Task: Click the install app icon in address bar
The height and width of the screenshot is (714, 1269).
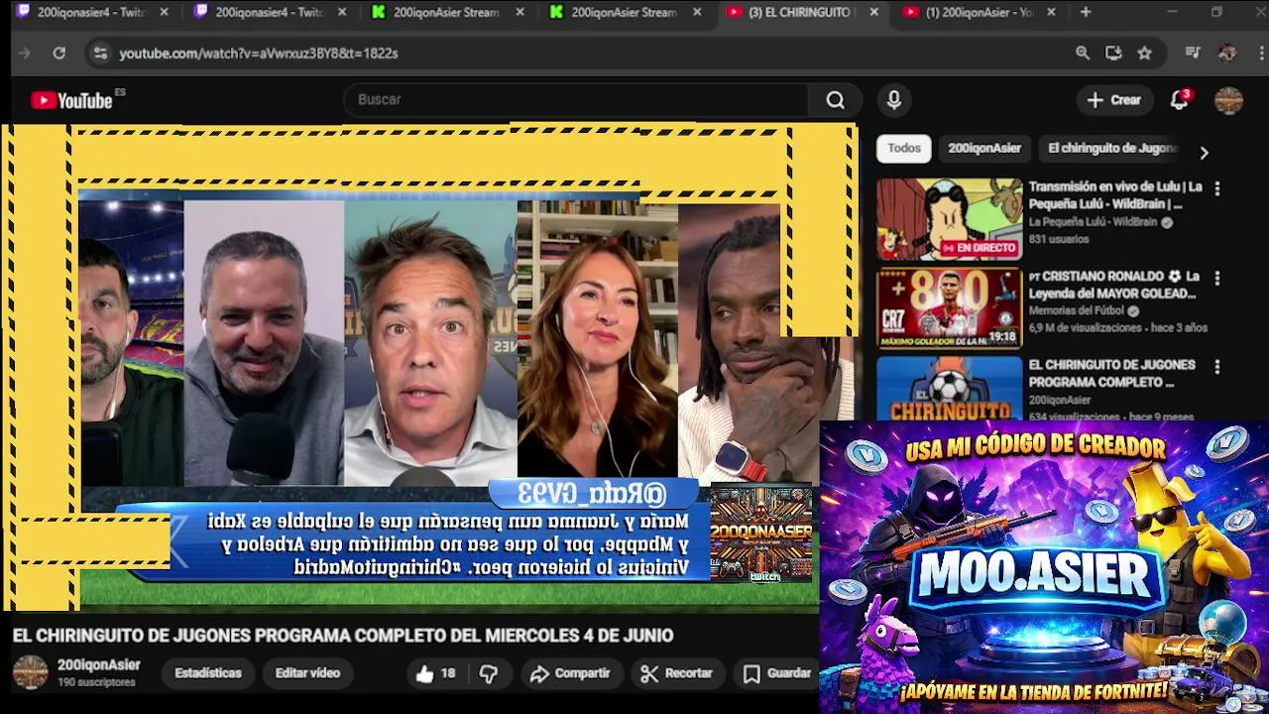Action: tap(1113, 53)
